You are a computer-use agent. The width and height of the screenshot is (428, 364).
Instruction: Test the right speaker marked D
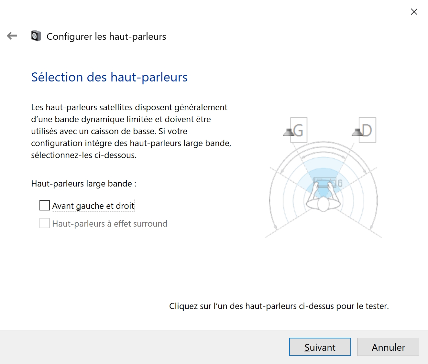[364, 130]
